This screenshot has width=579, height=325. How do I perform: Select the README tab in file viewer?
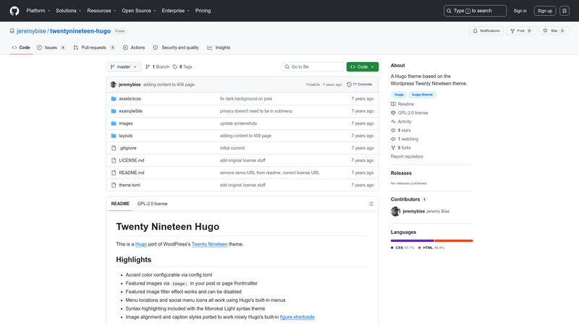[120, 204]
